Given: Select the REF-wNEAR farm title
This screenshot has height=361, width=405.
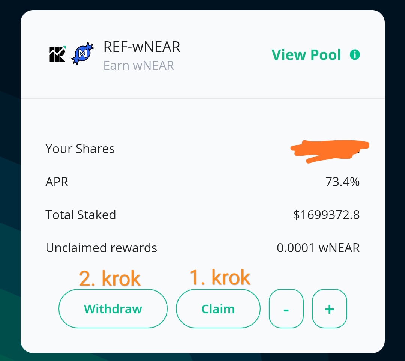Looking at the screenshot, I should pyautogui.click(x=142, y=47).
